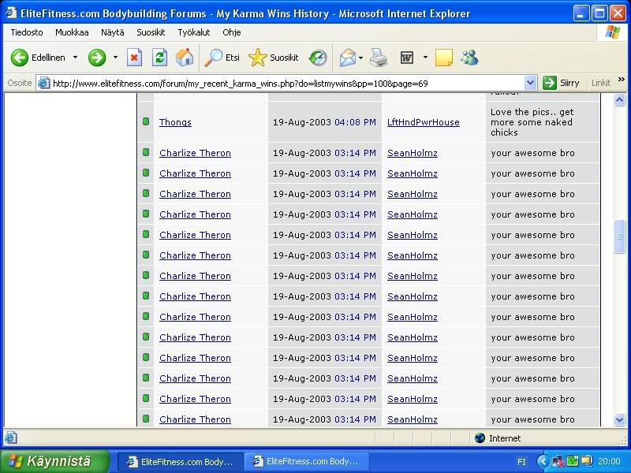Go to the Home page icon

click(185, 58)
